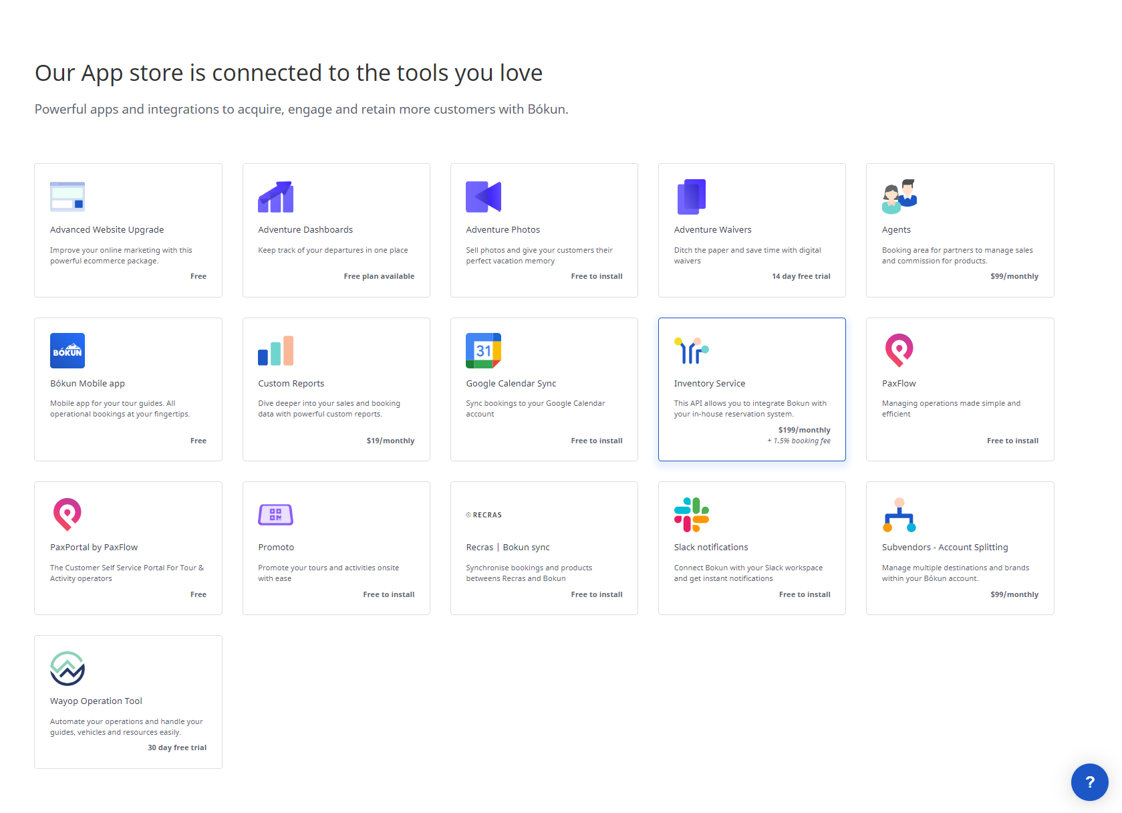1122x813 pixels.
Task: Click the Agents people icon
Action: (899, 197)
